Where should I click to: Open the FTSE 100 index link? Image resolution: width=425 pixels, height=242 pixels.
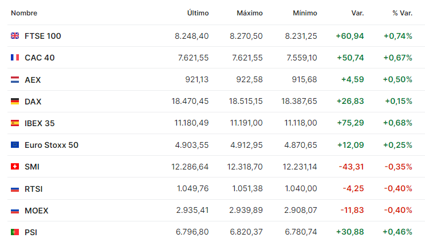[43, 36]
